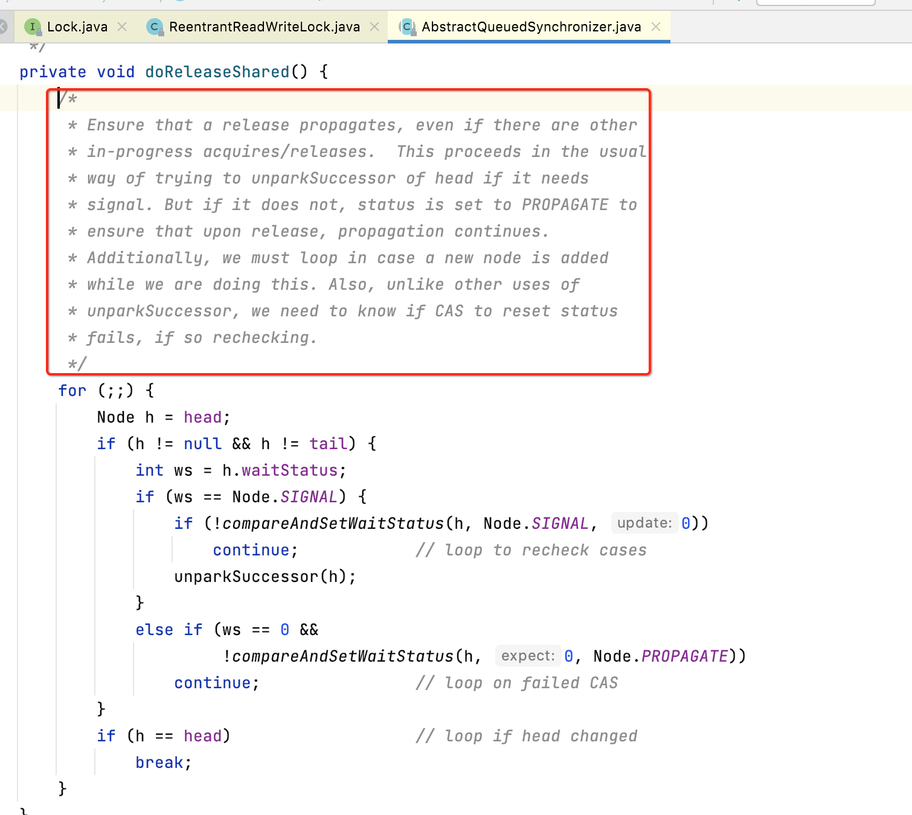Click 'waitStatus' field in int ws line
912x815 pixels.
click(x=289, y=470)
